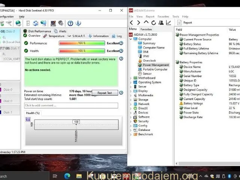Viewport: 240px width, 180px height.
Task: Expand the Motherboard tree node
Action: 131,78
